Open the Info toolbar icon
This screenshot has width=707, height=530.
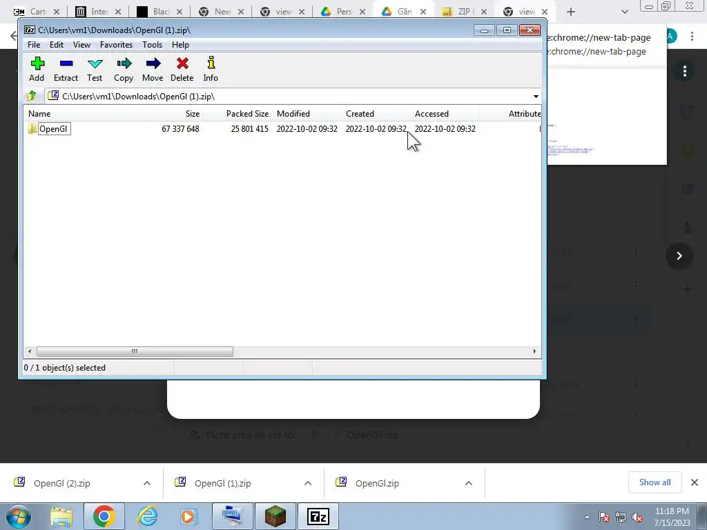click(x=211, y=69)
